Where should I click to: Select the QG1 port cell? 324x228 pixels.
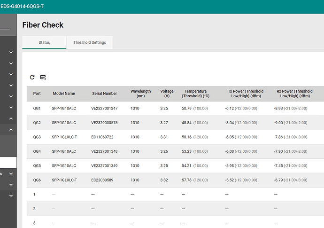coord(37,108)
